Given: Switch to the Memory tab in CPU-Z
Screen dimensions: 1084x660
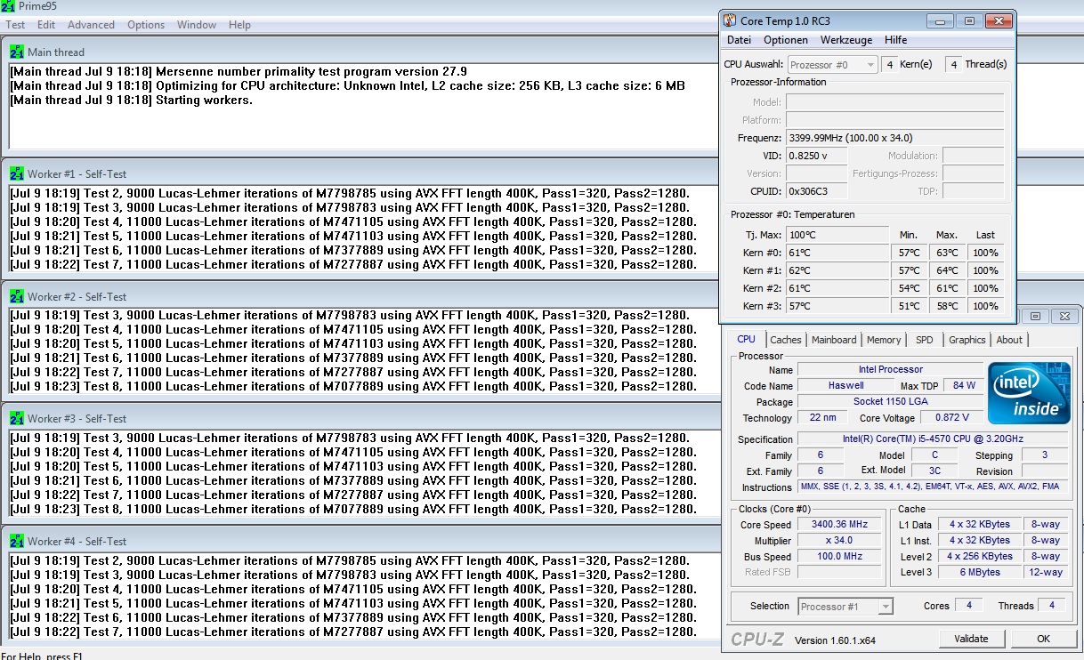Looking at the screenshot, I should (x=884, y=340).
